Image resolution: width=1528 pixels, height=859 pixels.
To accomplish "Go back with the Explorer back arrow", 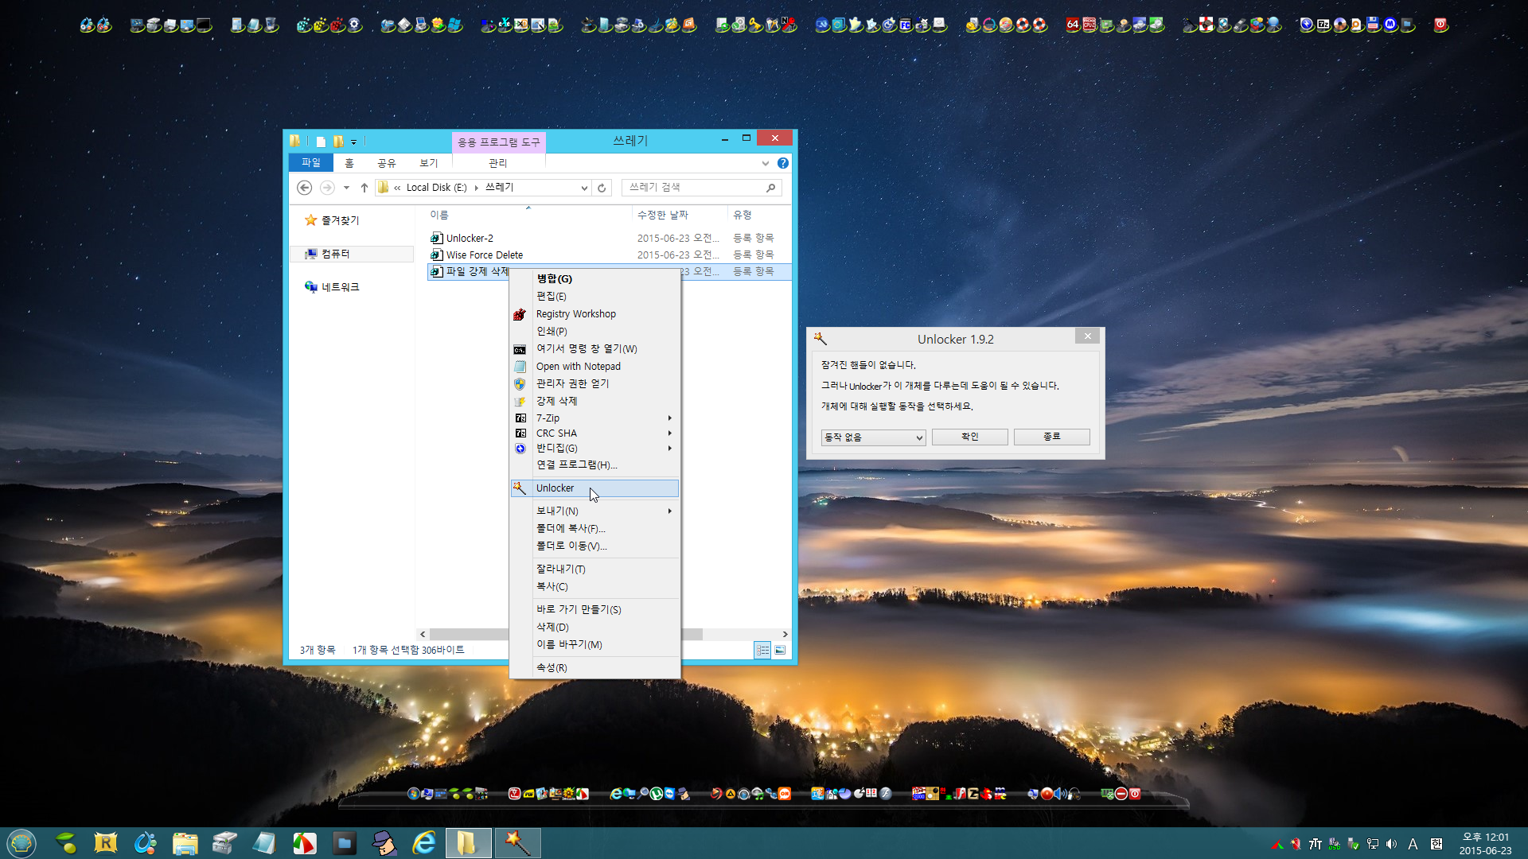I will click(304, 188).
